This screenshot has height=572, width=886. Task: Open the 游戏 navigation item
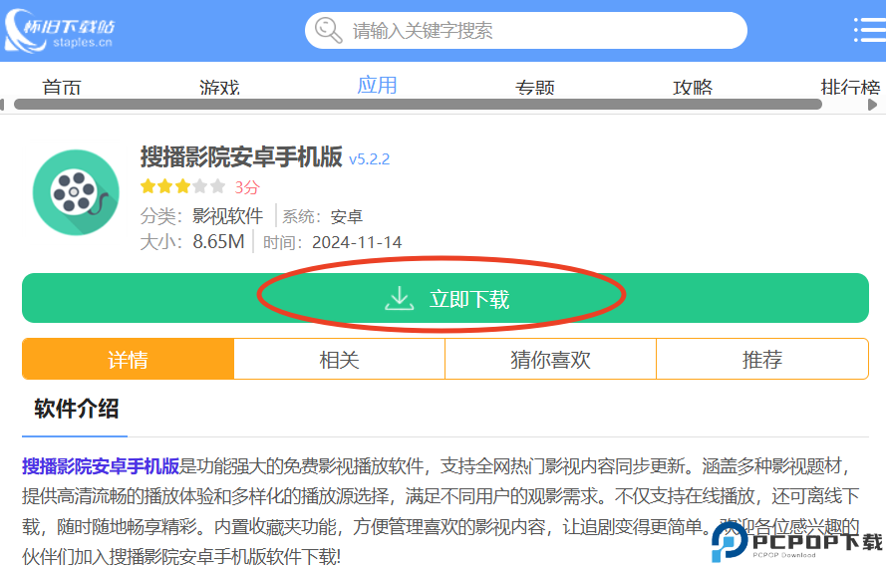(x=219, y=87)
